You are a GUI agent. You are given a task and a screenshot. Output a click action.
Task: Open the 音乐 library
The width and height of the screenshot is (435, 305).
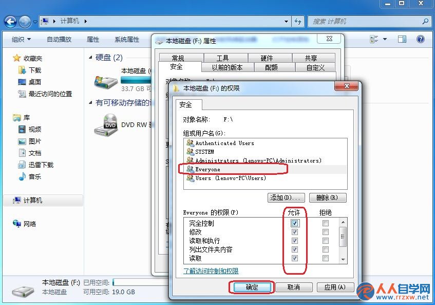pyautogui.click(x=30, y=176)
